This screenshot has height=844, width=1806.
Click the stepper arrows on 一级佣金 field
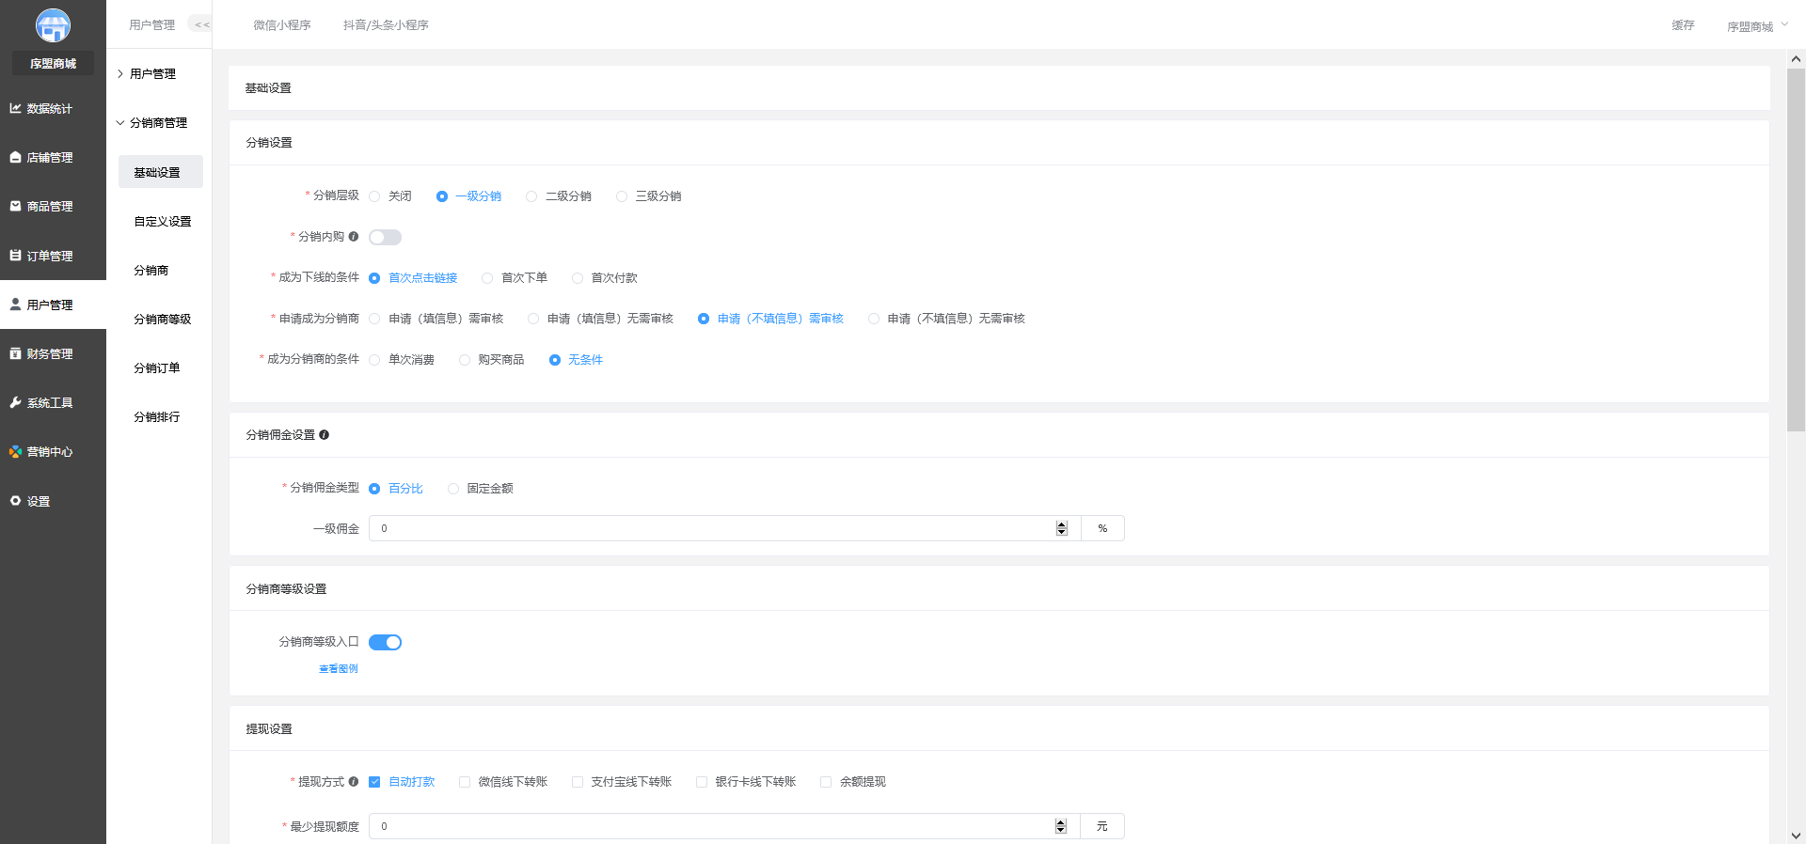[x=1062, y=528]
